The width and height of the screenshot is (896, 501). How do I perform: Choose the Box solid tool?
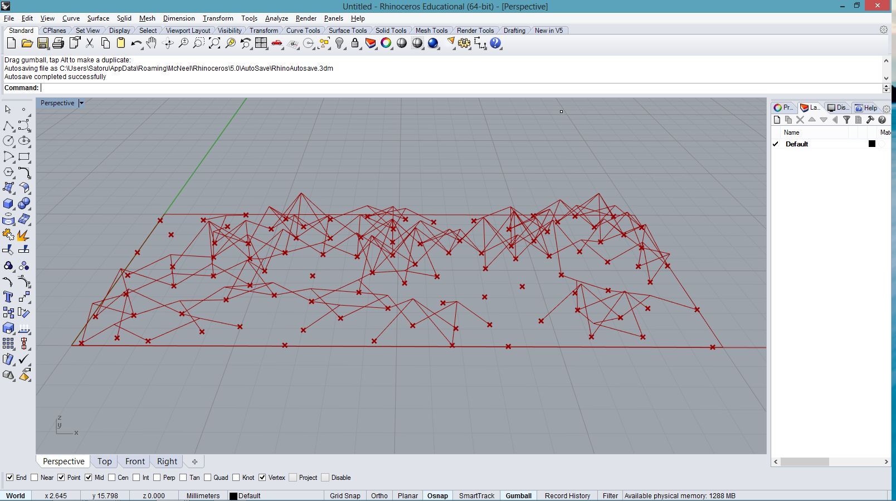click(x=8, y=204)
